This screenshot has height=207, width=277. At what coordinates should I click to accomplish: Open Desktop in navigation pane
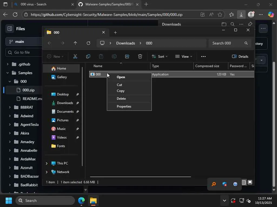[63, 94]
